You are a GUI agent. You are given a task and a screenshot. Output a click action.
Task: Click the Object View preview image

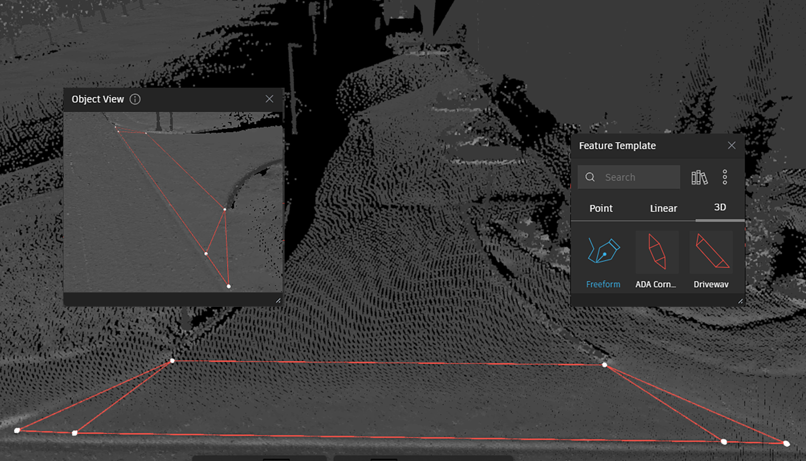coord(173,202)
